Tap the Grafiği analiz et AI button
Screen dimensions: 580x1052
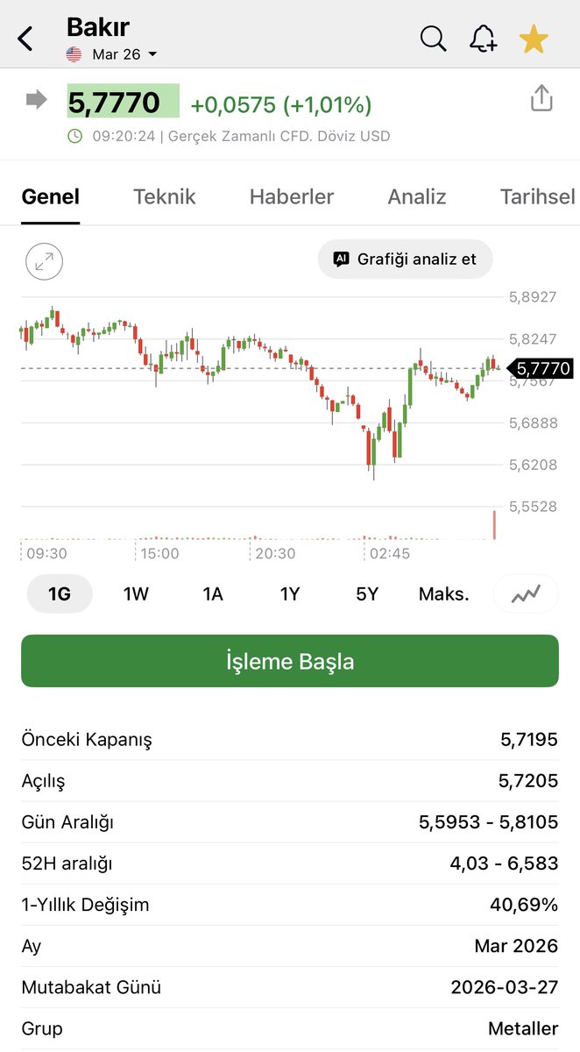pos(405,259)
